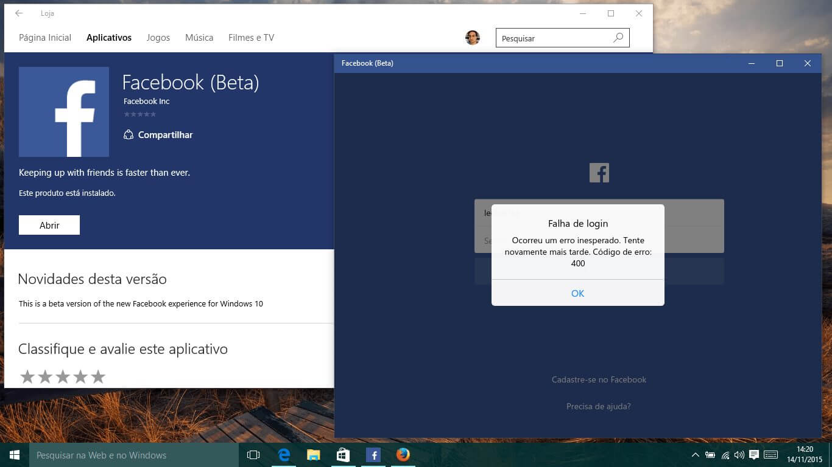832x467 pixels.
Task: Rate the app with the third star
Action: pos(63,377)
